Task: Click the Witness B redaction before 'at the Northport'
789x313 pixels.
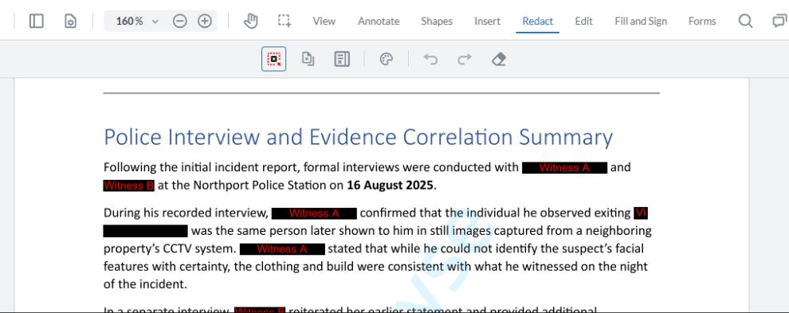Action: point(129,186)
